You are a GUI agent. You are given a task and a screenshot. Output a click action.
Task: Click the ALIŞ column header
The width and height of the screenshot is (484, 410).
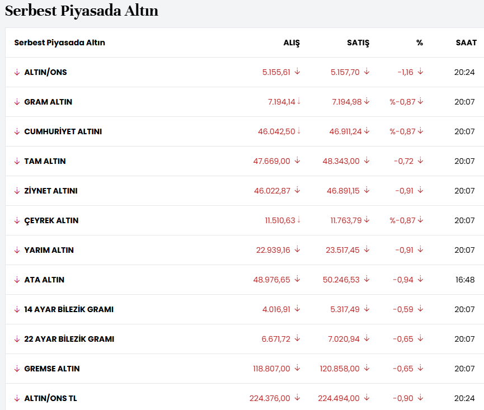tap(292, 43)
